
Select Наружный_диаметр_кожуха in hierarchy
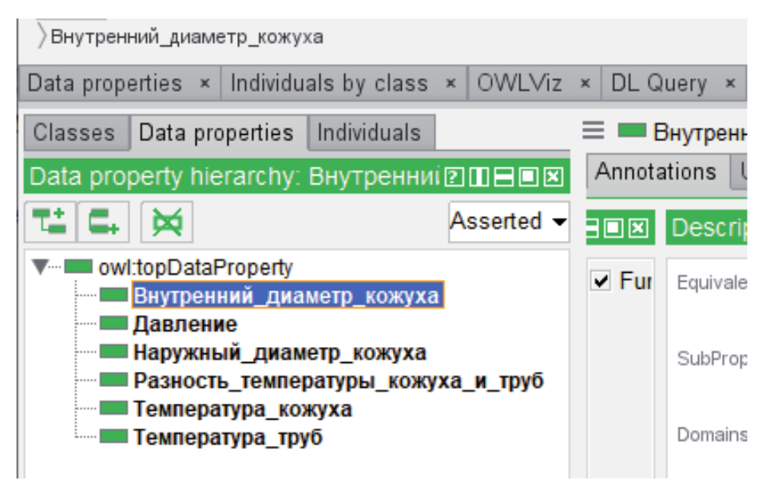tap(280, 353)
